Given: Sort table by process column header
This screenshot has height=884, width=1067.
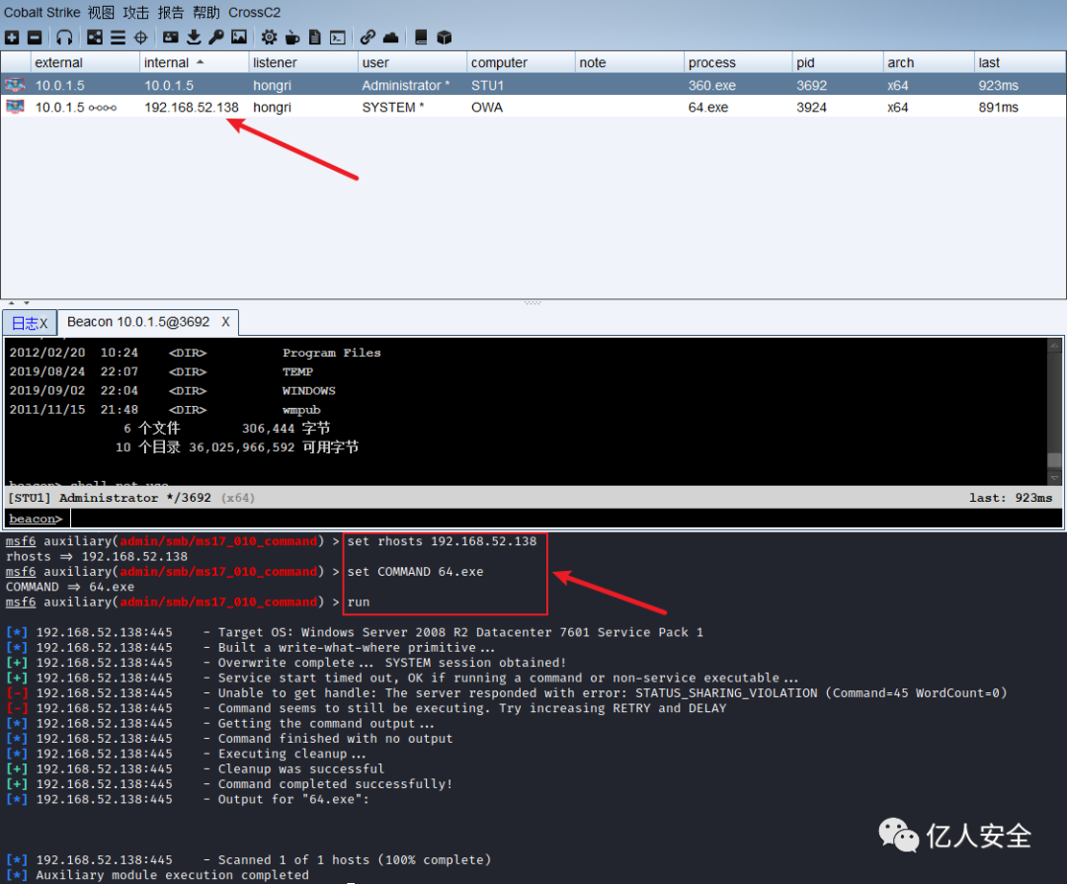Looking at the screenshot, I should click(x=738, y=62).
